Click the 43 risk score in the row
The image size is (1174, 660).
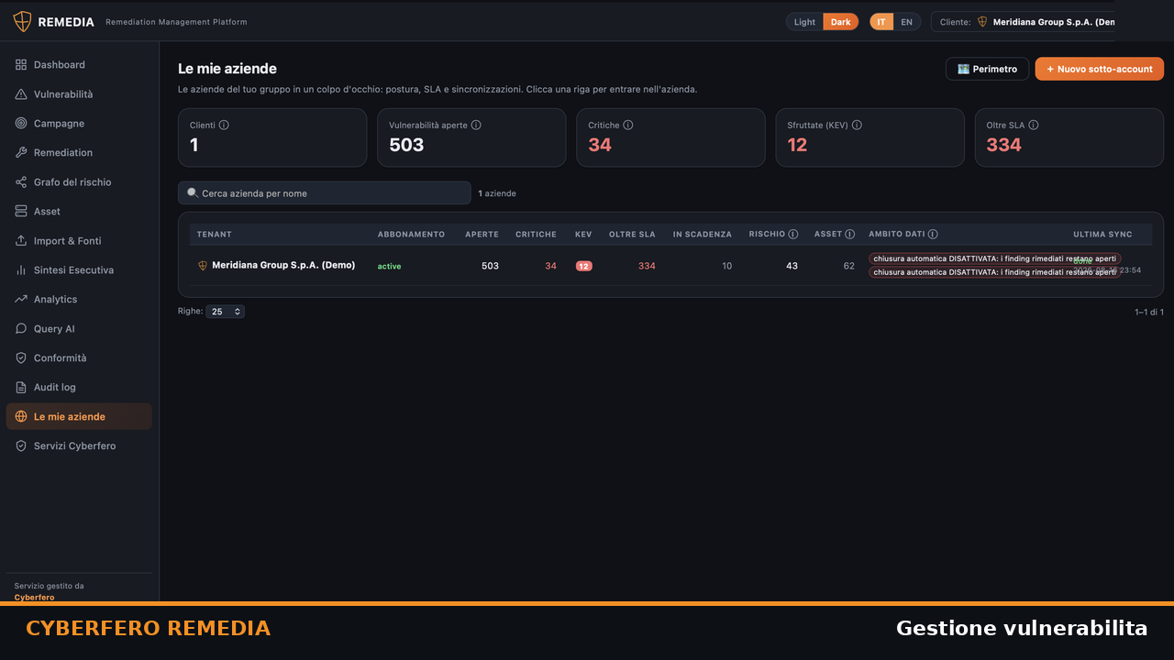[x=792, y=266]
